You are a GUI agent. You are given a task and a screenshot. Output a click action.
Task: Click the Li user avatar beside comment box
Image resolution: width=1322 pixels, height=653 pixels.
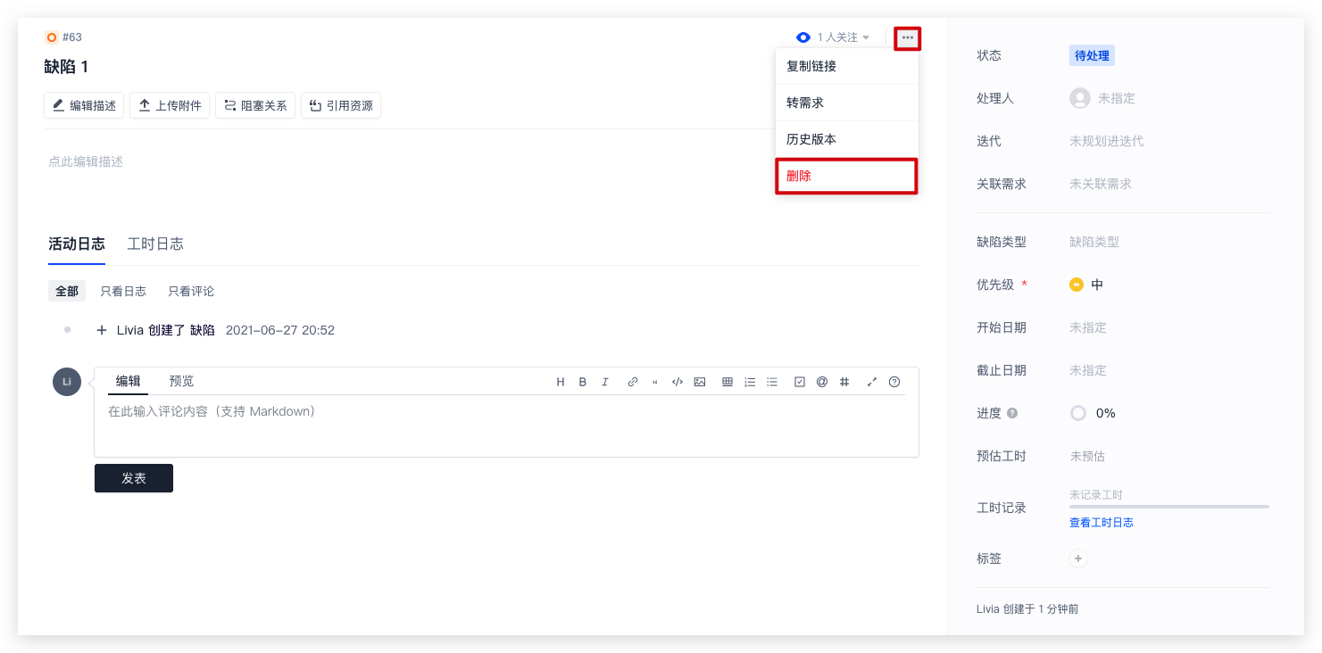coord(67,382)
